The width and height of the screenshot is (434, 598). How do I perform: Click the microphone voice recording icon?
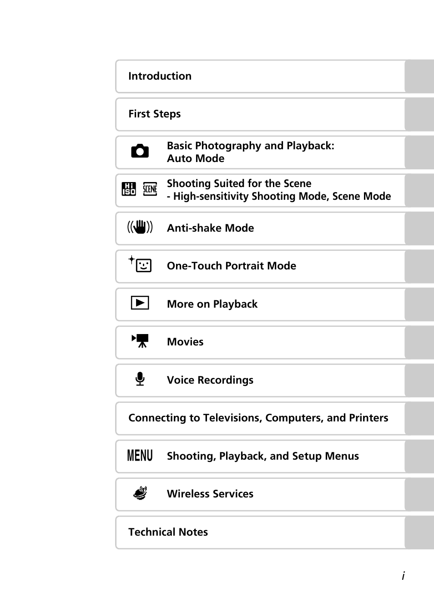coord(140,379)
